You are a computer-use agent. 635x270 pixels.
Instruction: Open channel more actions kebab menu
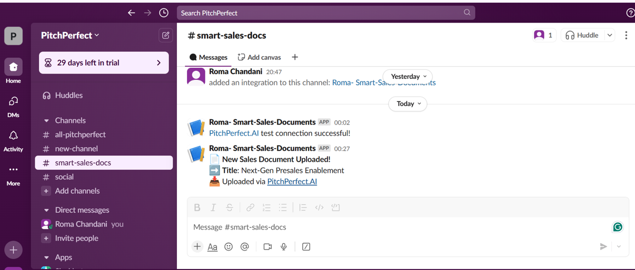coord(626,35)
